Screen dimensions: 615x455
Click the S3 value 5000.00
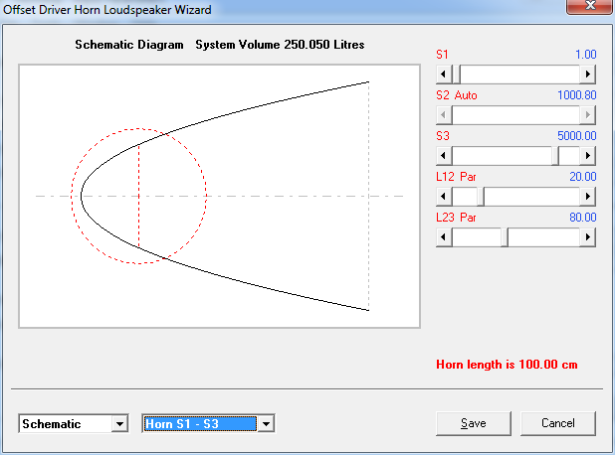coord(577,136)
